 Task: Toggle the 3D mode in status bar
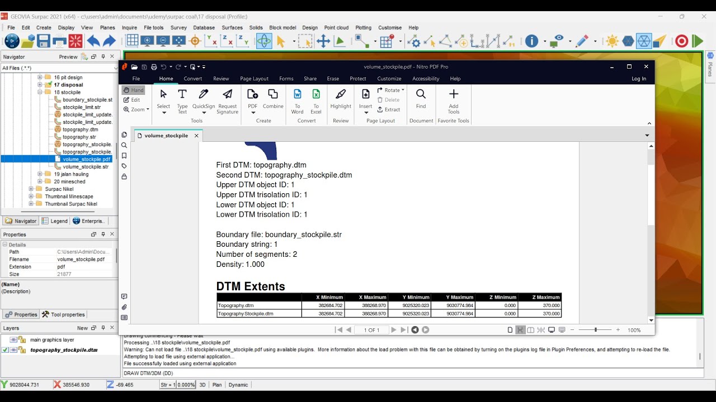pyautogui.click(x=202, y=385)
